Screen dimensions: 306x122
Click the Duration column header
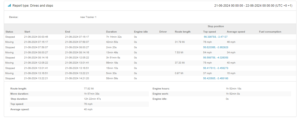[111, 32]
